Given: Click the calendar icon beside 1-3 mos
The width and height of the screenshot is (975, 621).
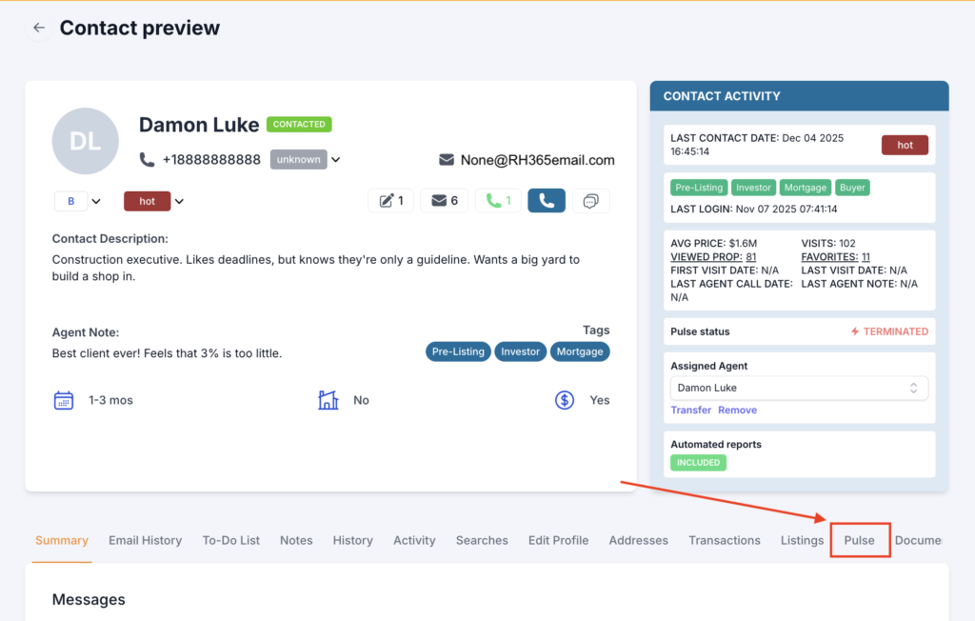Looking at the screenshot, I should 64,400.
